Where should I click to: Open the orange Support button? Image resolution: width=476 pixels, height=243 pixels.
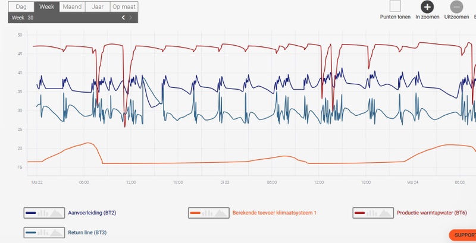pos(462,235)
